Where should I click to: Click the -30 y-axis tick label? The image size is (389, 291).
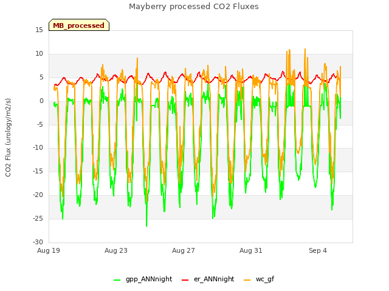[x=38, y=242]
